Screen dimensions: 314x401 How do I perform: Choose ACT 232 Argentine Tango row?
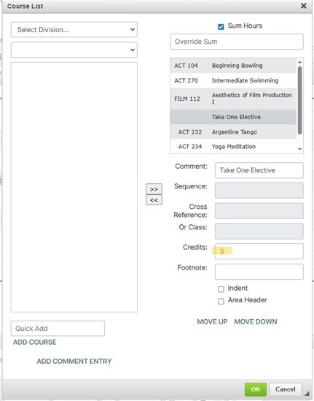click(233, 132)
